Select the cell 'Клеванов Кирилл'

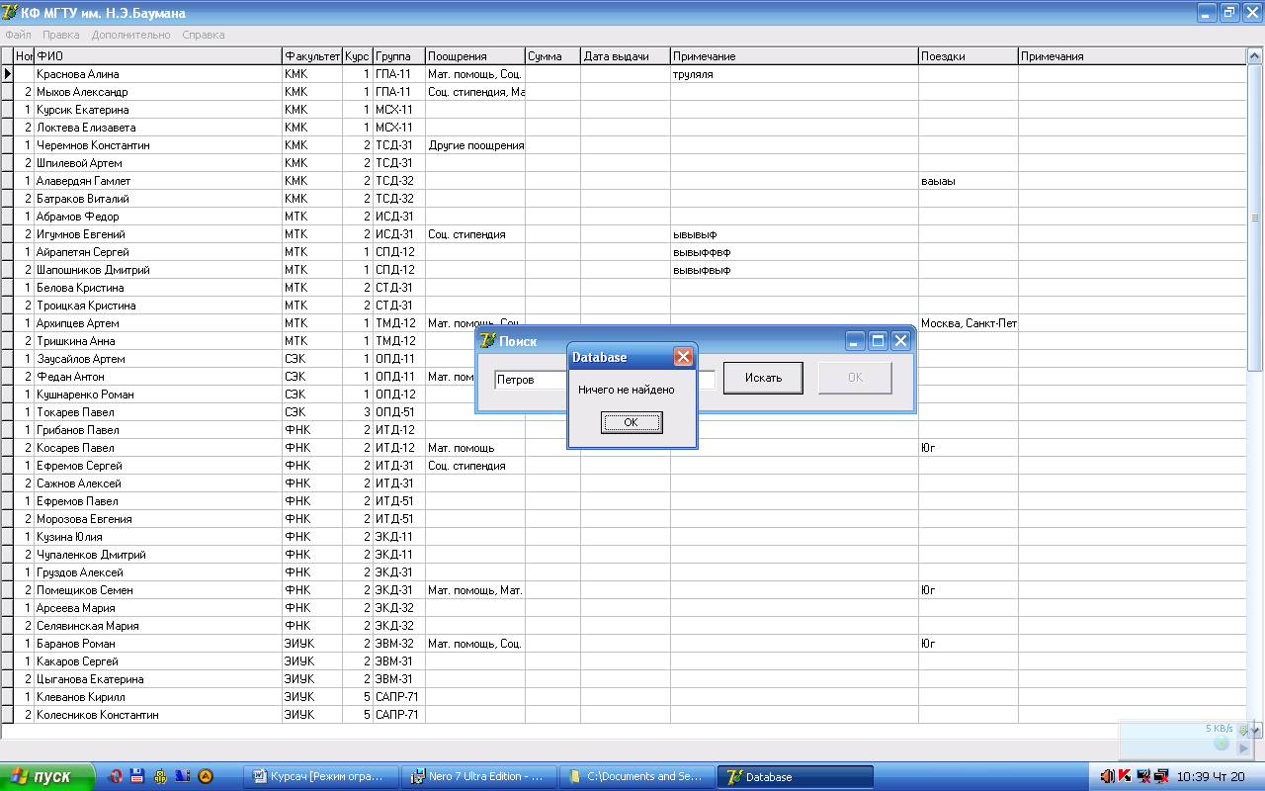[x=158, y=697]
